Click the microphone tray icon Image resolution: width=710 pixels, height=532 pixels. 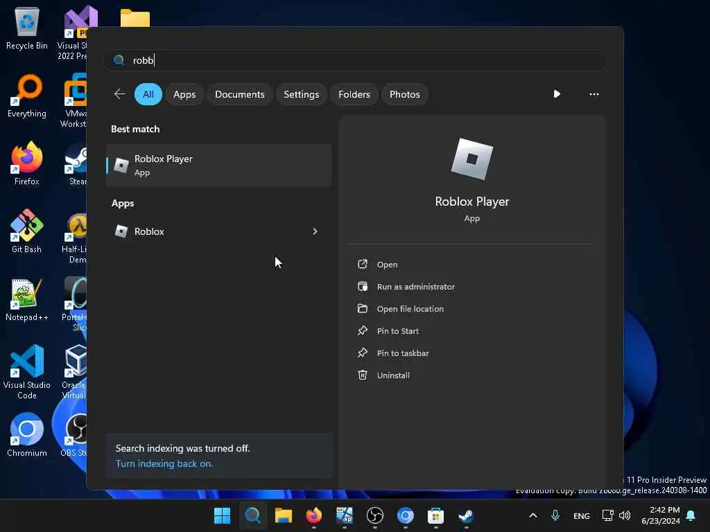click(x=555, y=515)
